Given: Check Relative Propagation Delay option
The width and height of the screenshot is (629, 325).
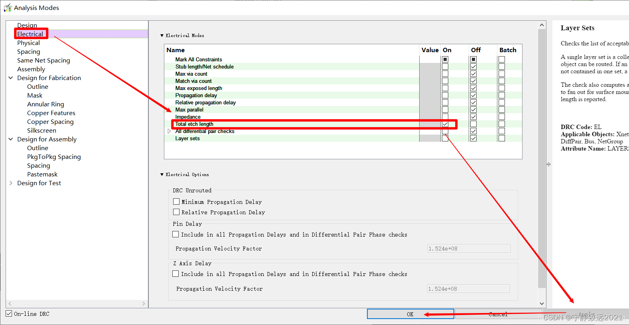Looking at the screenshot, I should pyautogui.click(x=176, y=212).
